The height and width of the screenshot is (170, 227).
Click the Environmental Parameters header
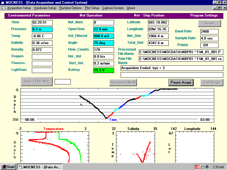click(x=29, y=15)
